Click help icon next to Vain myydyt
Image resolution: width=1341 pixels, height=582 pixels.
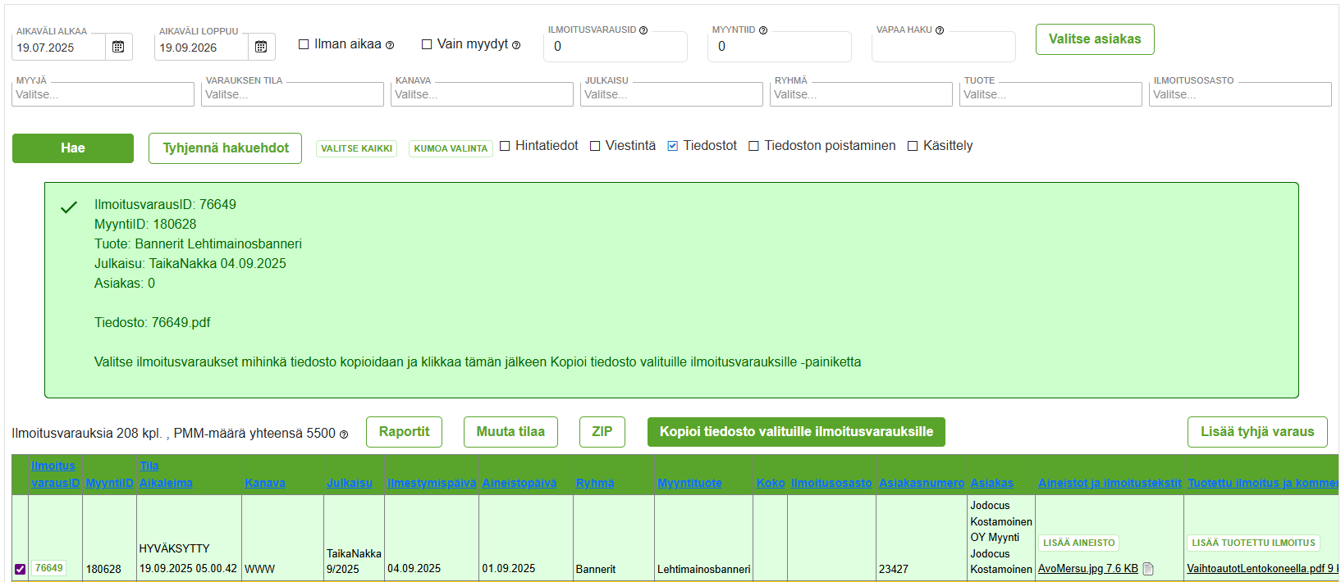click(516, 45)
